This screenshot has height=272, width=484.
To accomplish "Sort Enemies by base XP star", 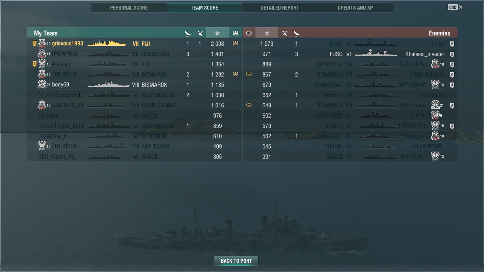I will click(x=267, y=33).
